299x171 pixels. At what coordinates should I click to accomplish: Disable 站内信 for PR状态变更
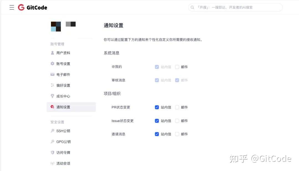coord(157,107)
